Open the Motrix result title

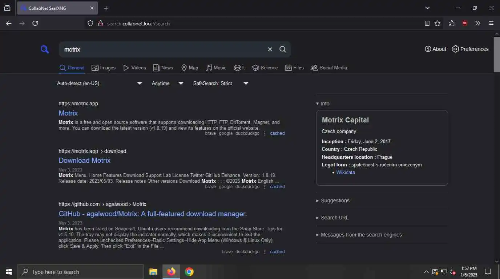(68, 113)
